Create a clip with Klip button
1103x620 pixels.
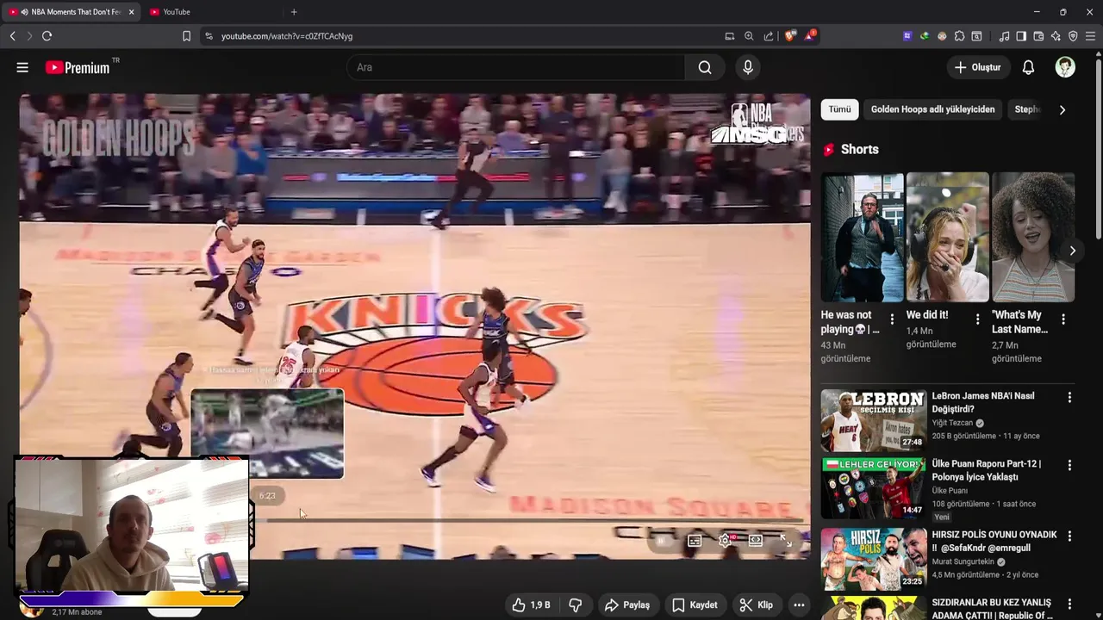[756, 605]
